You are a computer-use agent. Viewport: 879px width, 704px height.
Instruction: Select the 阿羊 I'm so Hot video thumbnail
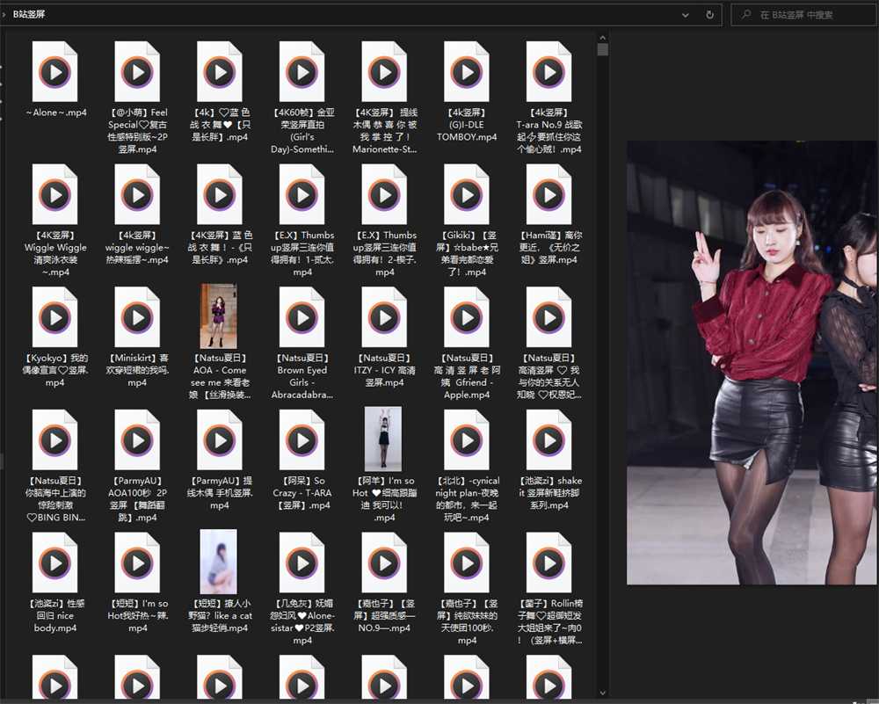(x=383, y=439)
